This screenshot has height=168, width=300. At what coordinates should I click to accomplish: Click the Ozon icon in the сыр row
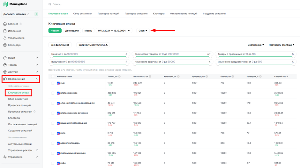click(58, 83)
